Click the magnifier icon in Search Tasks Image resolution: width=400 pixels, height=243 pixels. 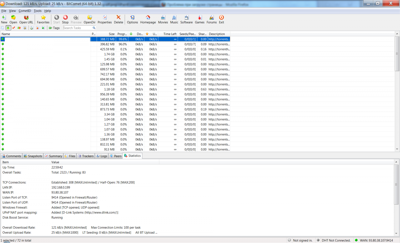click(94, 28)
